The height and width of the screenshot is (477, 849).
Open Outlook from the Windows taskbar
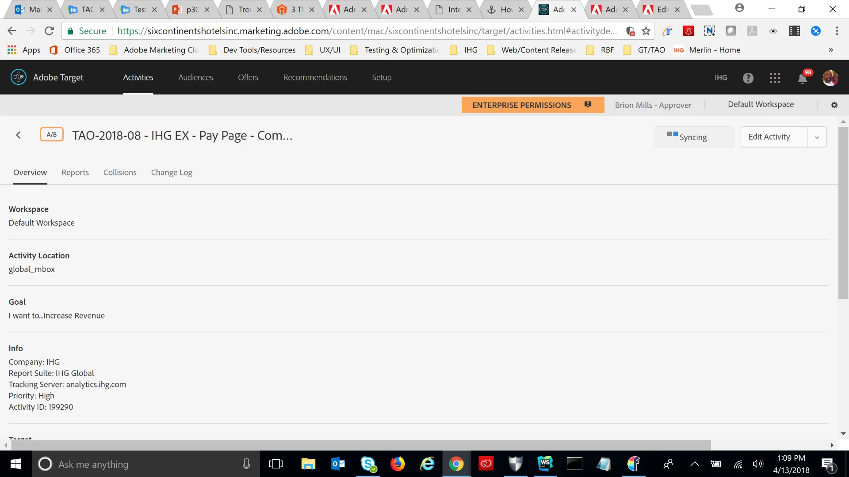click(338, 464)
